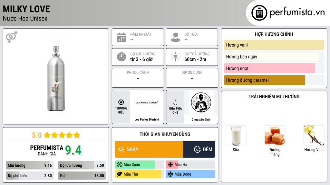
Task: Open the Đường thắng caramel thumbnail
Action: point(275,136)
